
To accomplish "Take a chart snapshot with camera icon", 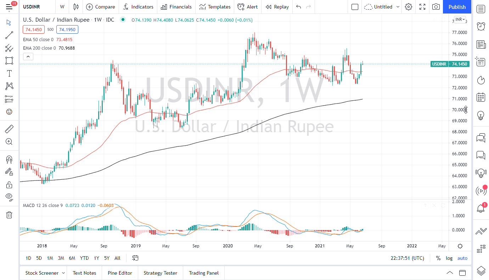I will 436,7.
